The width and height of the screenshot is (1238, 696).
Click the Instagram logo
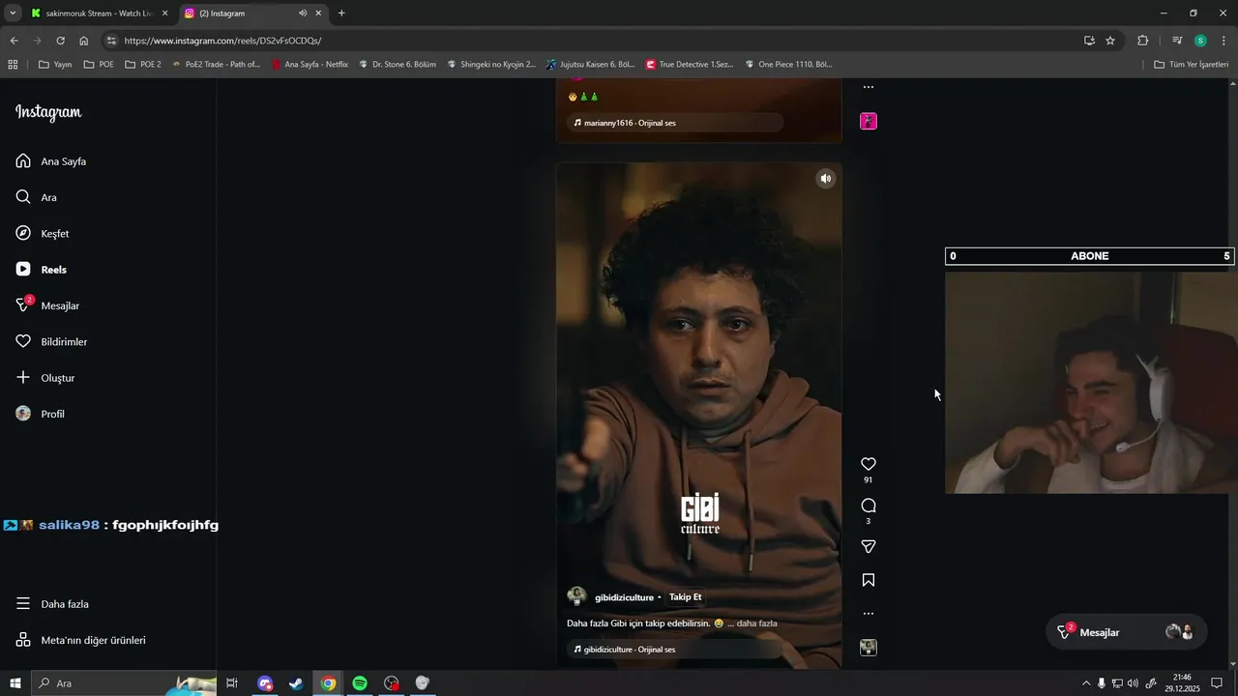pyautogui.click(x=48, y=112)
